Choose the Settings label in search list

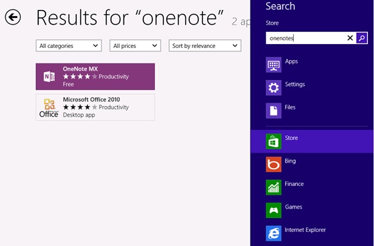(295, 84)
